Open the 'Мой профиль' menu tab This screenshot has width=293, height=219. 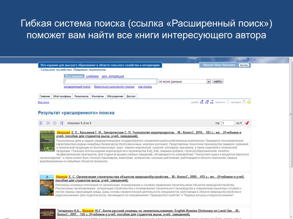coord(62,96)
